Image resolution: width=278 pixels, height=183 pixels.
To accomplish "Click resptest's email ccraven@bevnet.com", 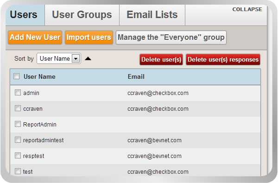I will pyautogui.click(x=155, y=156).
